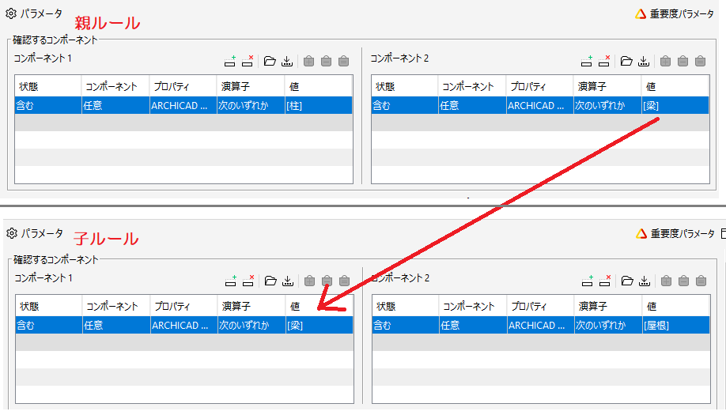
Task: Click remove-from-basket icon in upper コンポーネント 1 toolbar
Action: pos(326,61)
